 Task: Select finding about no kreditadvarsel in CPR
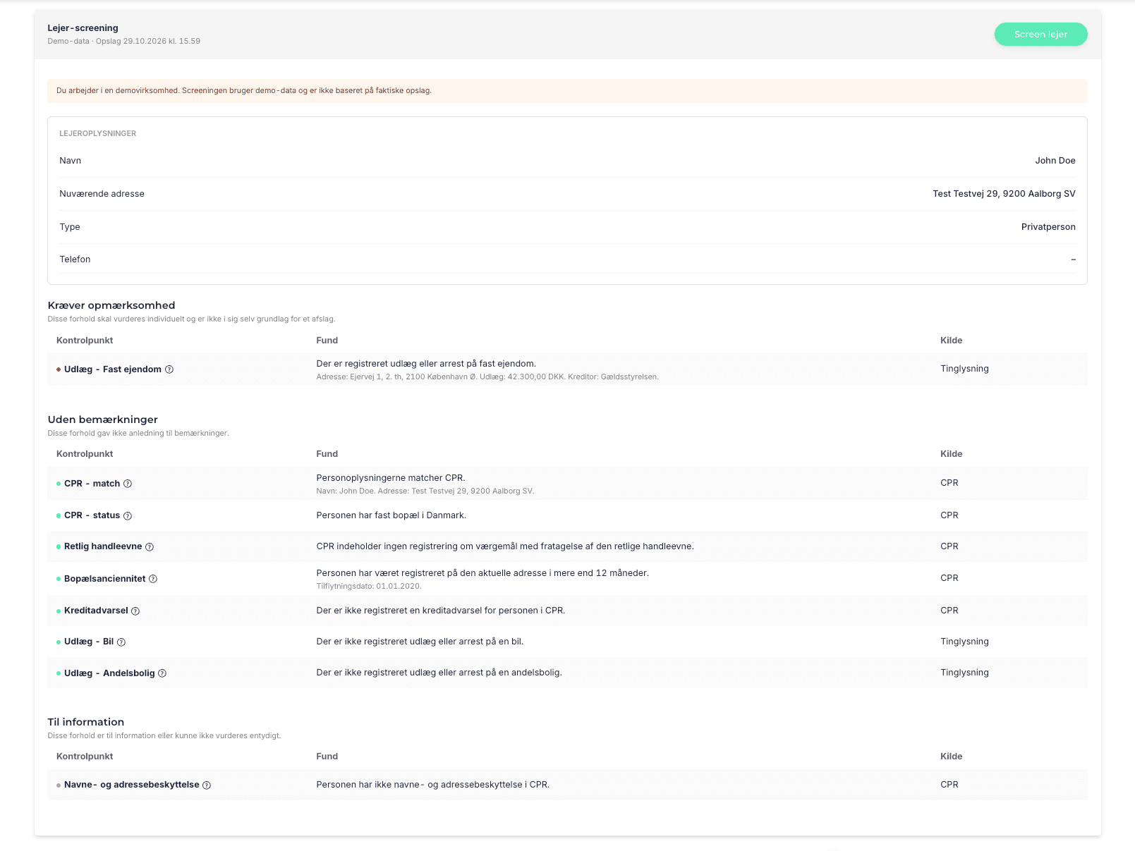[441, 611]
